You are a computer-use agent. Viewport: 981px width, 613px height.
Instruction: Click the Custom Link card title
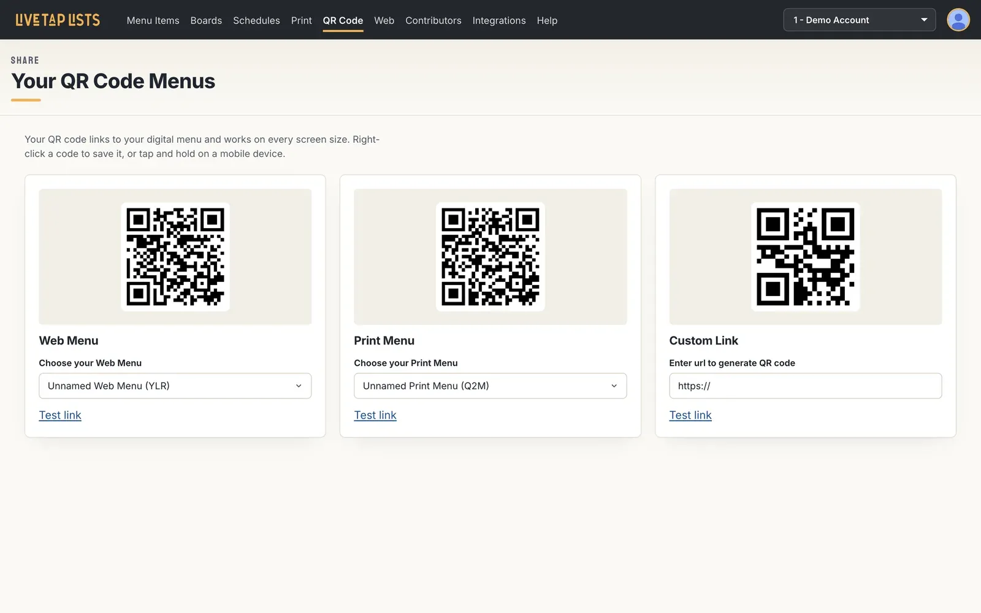click(704, 340)
